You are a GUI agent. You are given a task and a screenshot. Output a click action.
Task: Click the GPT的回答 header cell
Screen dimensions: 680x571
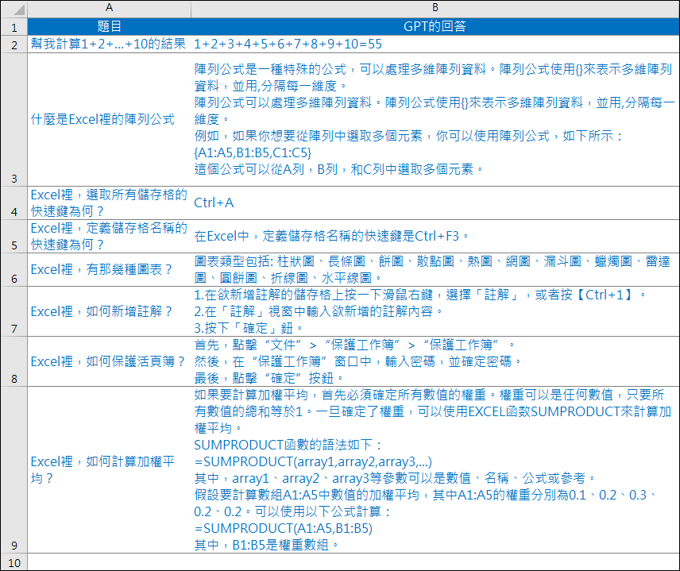click(x=435, y=27)
